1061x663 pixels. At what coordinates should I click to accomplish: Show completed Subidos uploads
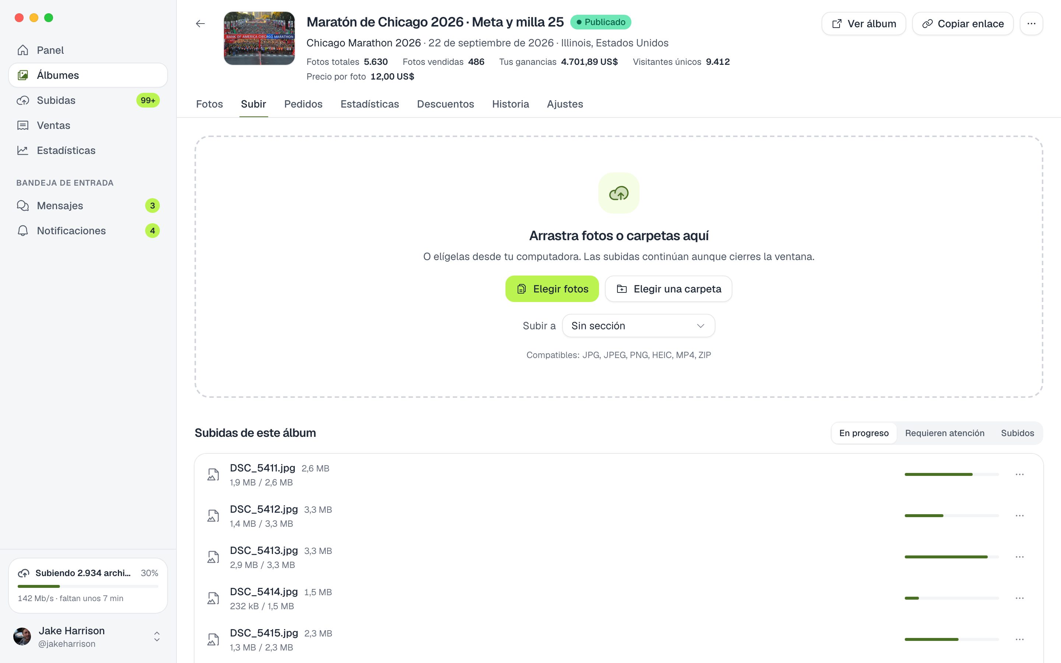point(1017,433)
